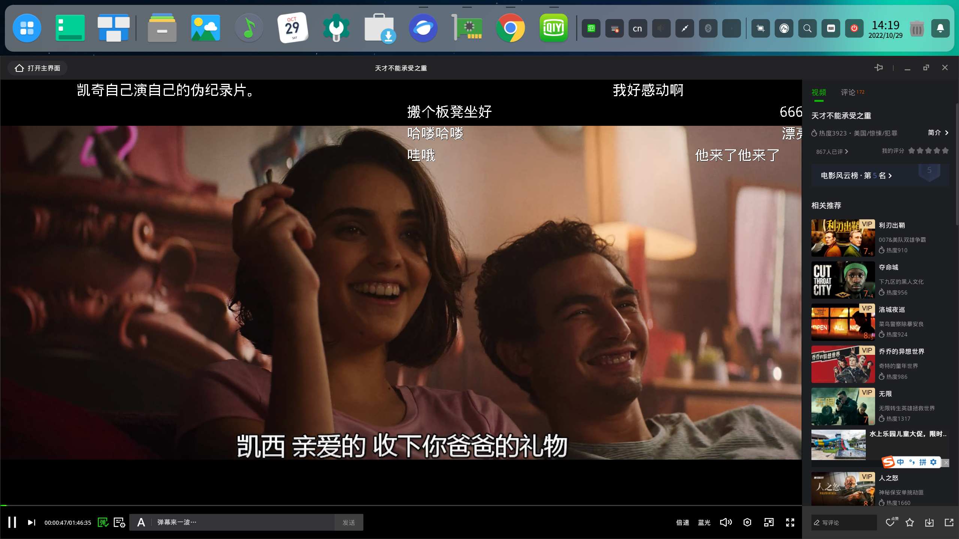Open the screenshot tray tool
The width and height of the screenshot is (959, 539).
click(760, 28)
